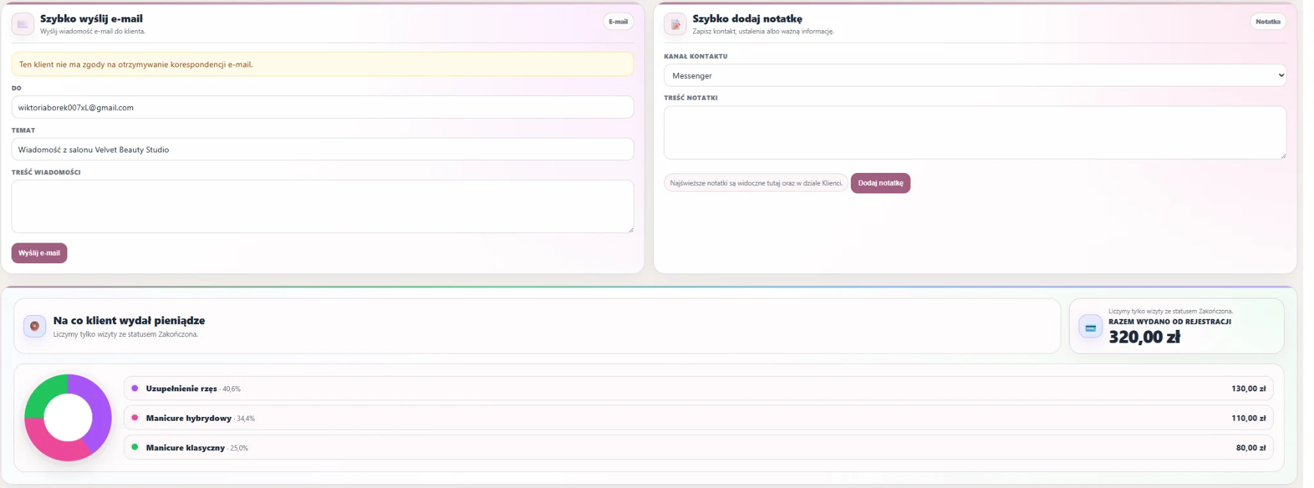Click into the Temat subject field
Screen dimensions: 1314x488
(x=323, y=149)
